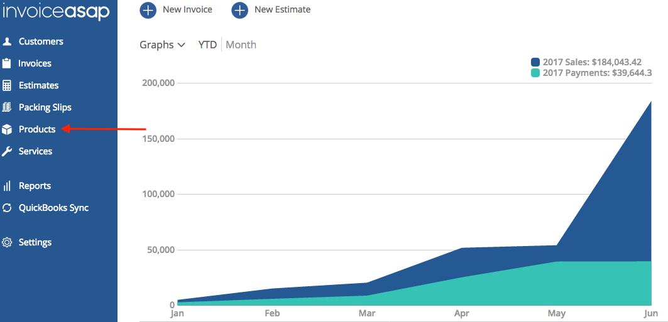Switch to YTD view
Image resolution: width=668 pixels, height=322 pixels.
coord(207,45)
